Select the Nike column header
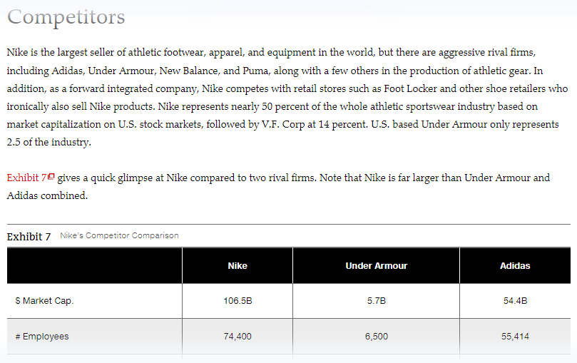 (238, 265)
